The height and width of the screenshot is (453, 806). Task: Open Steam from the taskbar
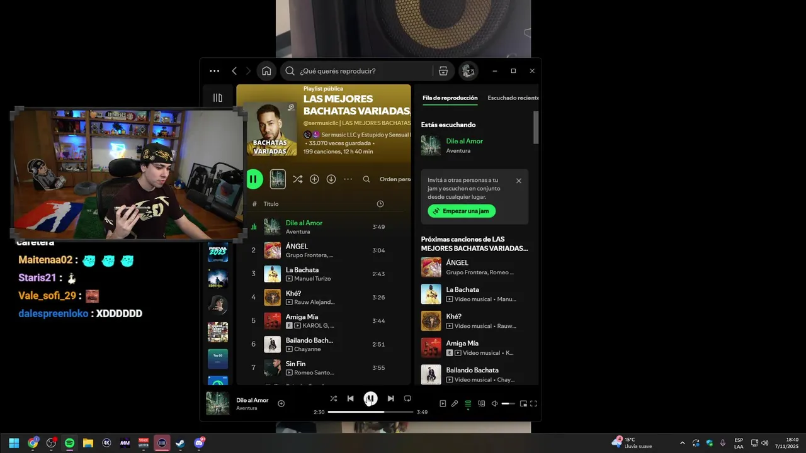click(180, 443)
